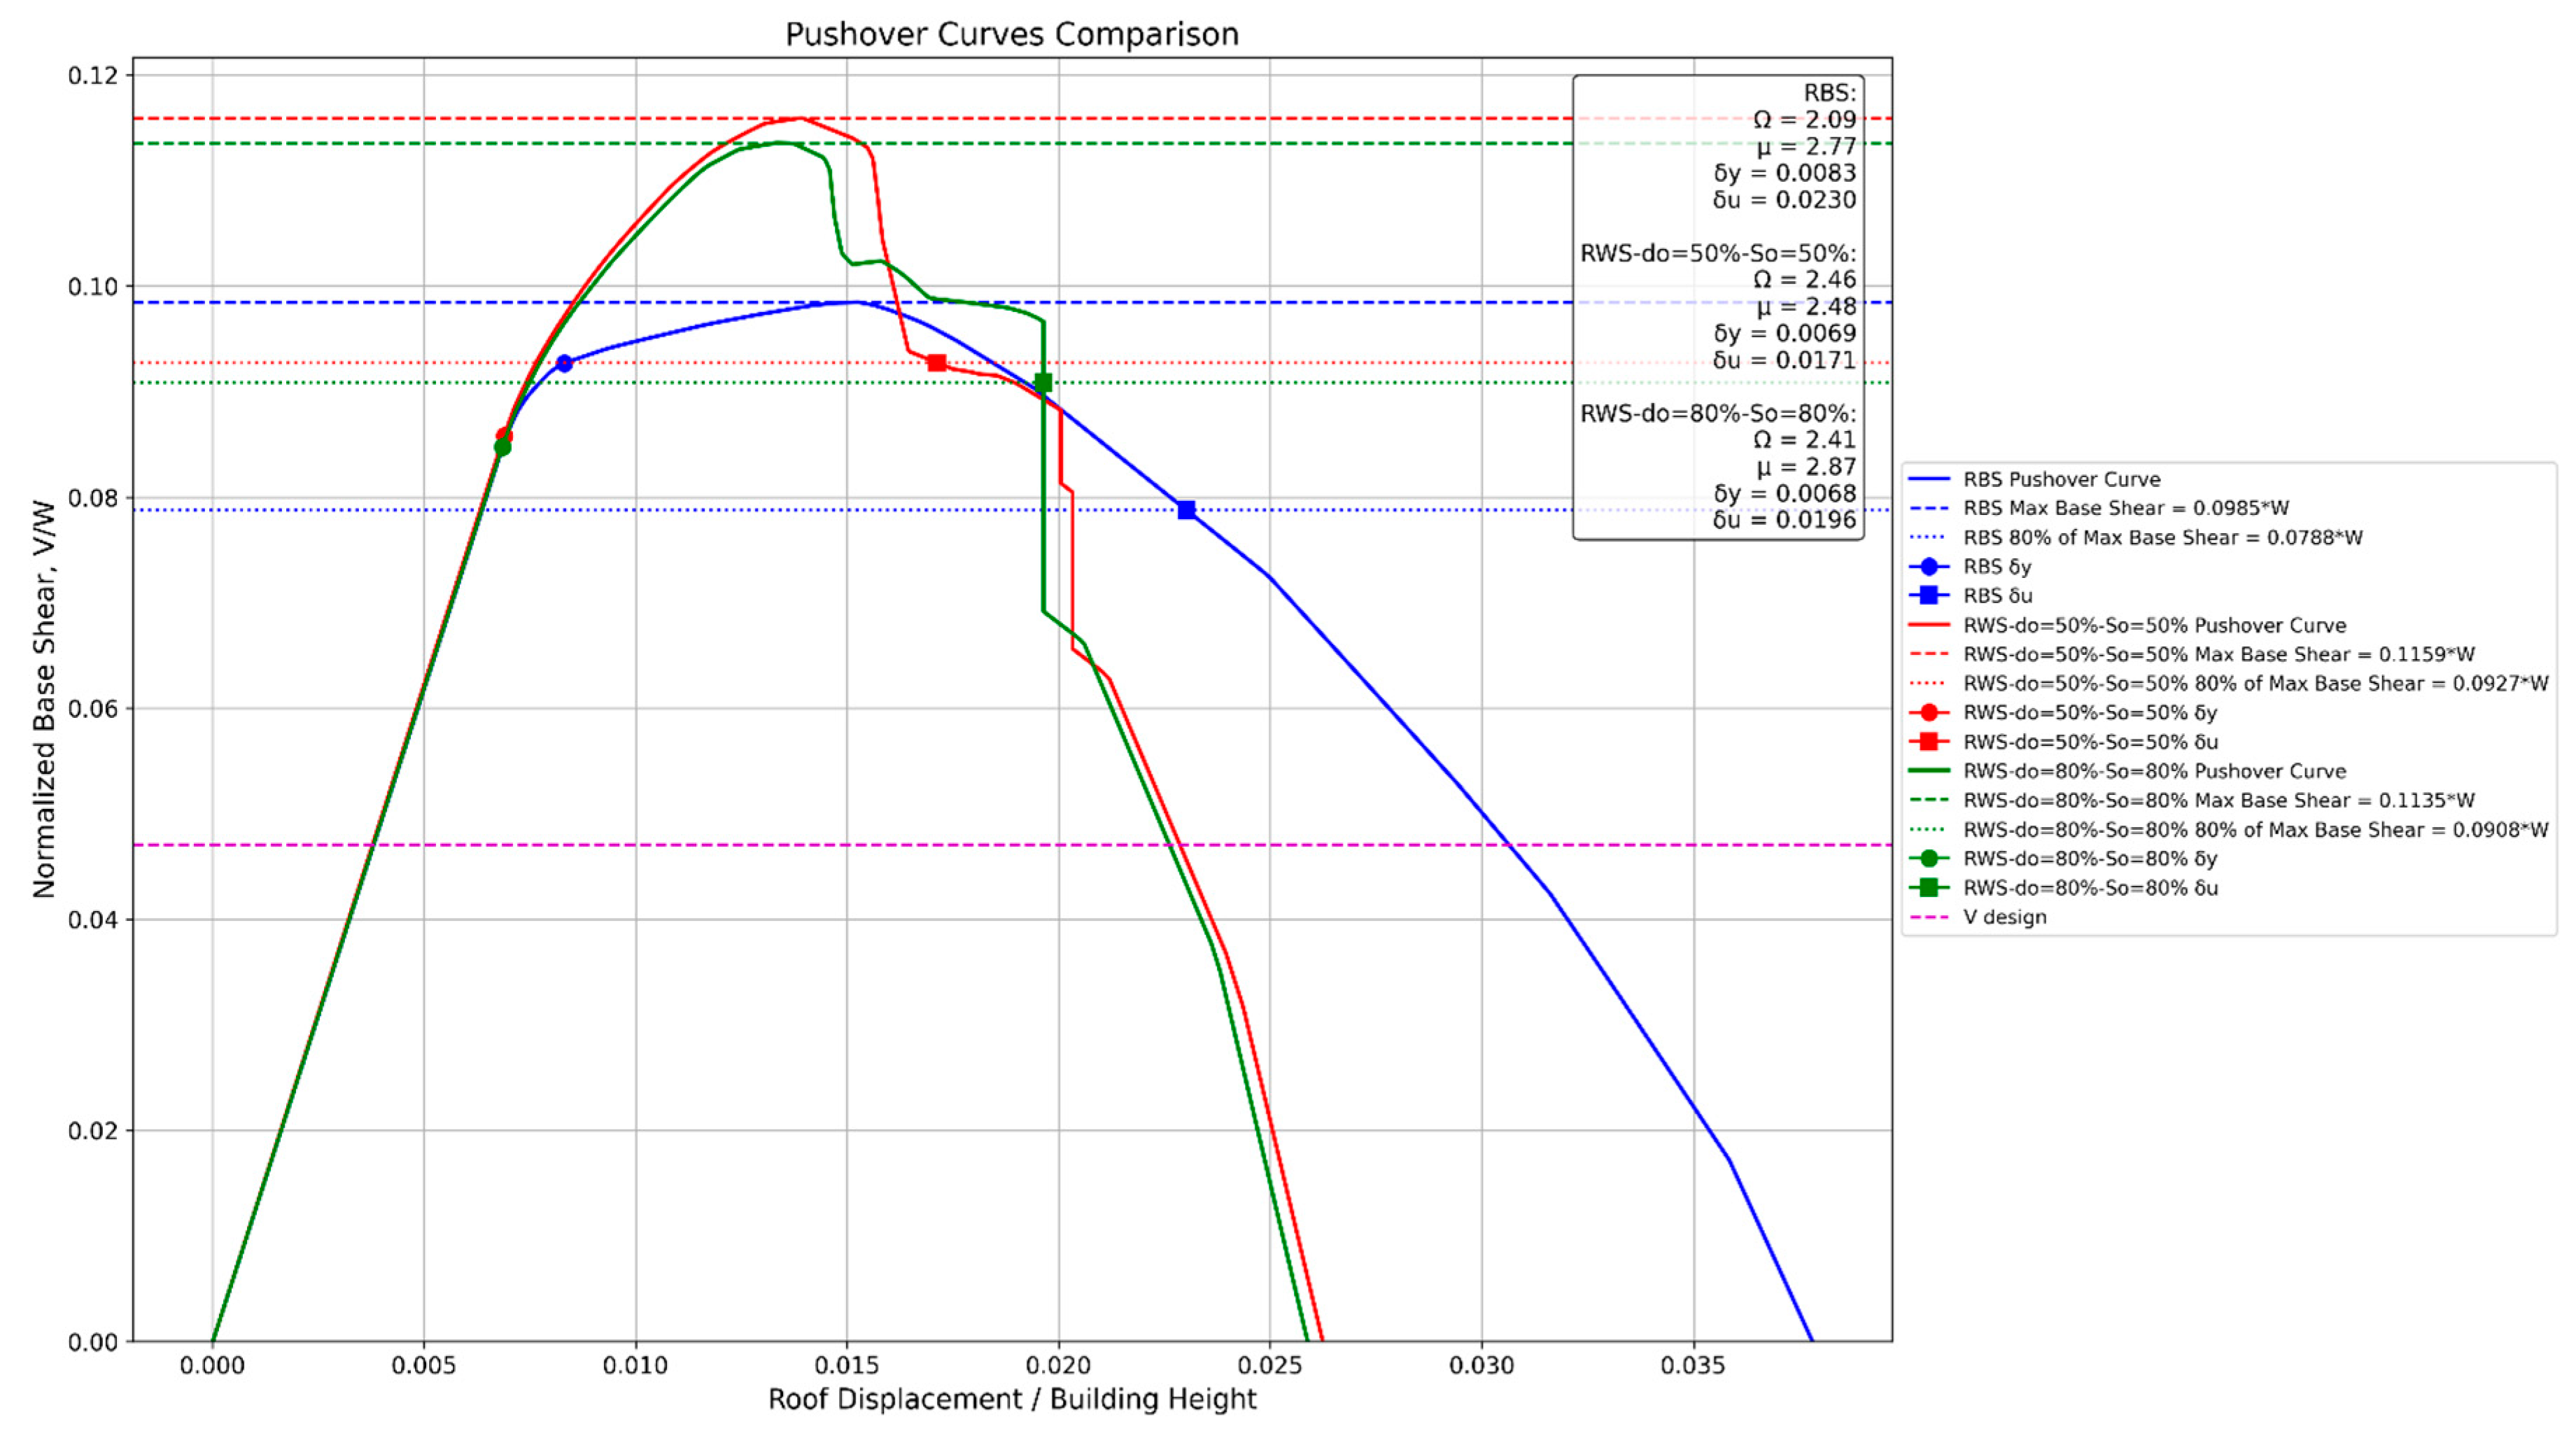Click the green square δu marker on curve
The image size is (2576, 1433).
pos(1043,382)
